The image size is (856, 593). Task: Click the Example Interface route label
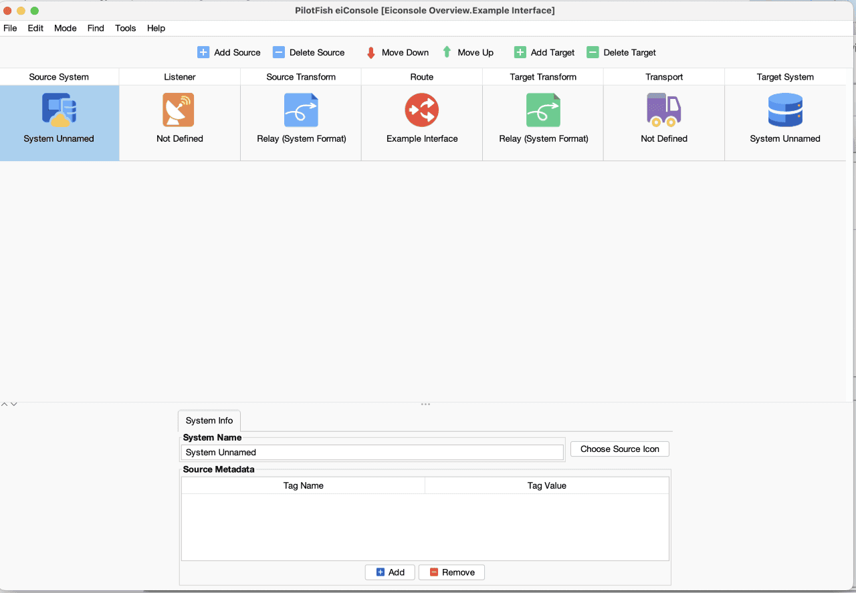422,139
